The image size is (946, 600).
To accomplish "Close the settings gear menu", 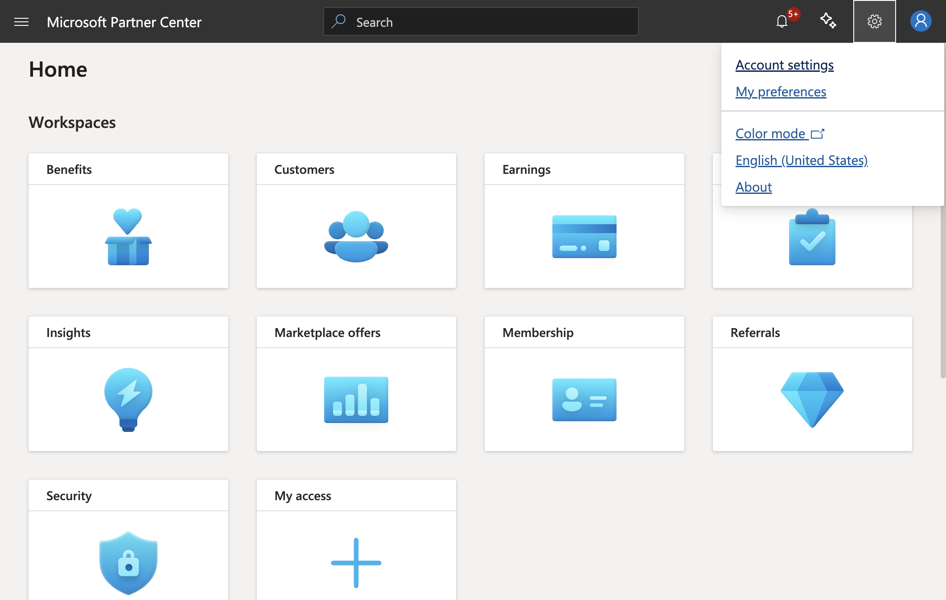I will click(875, 21).
